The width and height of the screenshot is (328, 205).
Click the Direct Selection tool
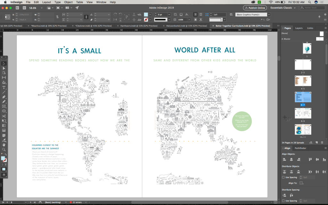(4, 68)
